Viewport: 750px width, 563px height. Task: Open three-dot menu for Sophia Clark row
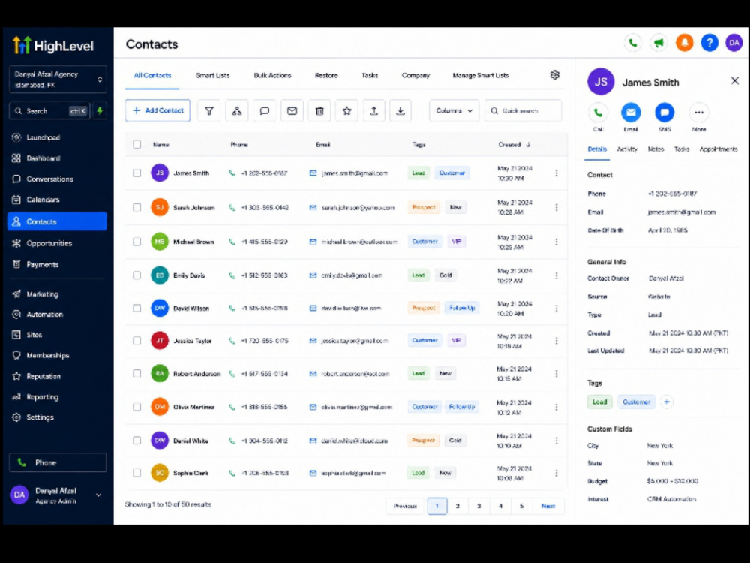(556, 472)
